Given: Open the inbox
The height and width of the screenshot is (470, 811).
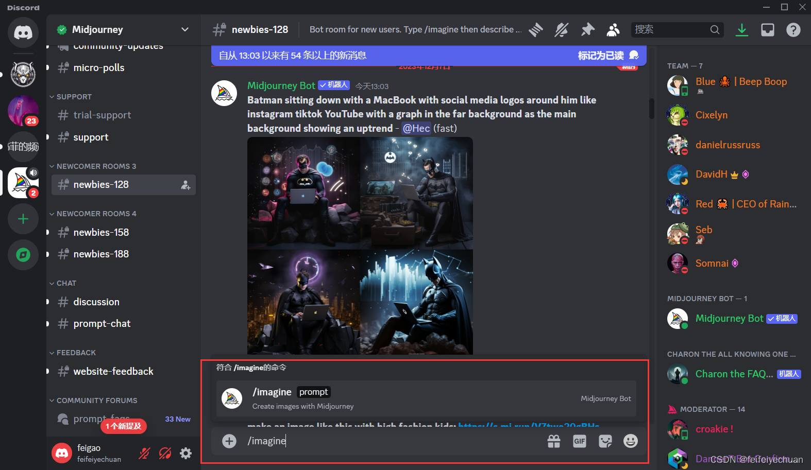Looking at the screenshot, I should click(768, 30).
